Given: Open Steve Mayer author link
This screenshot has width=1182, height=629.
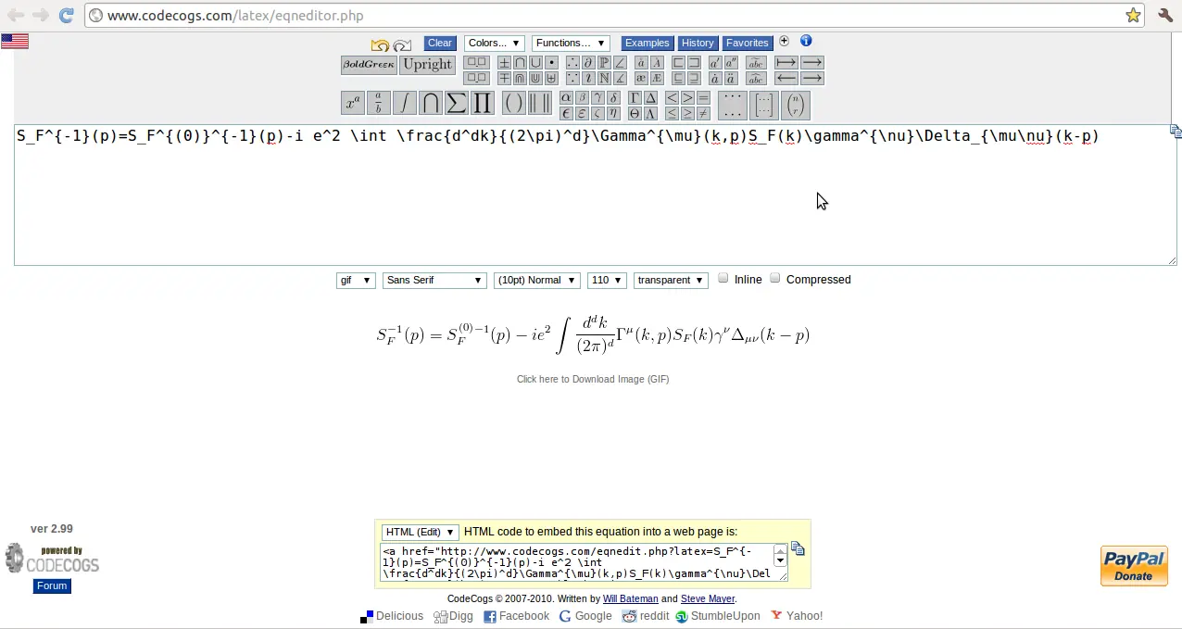Looking at the screenshot, I should coord(708,598).
